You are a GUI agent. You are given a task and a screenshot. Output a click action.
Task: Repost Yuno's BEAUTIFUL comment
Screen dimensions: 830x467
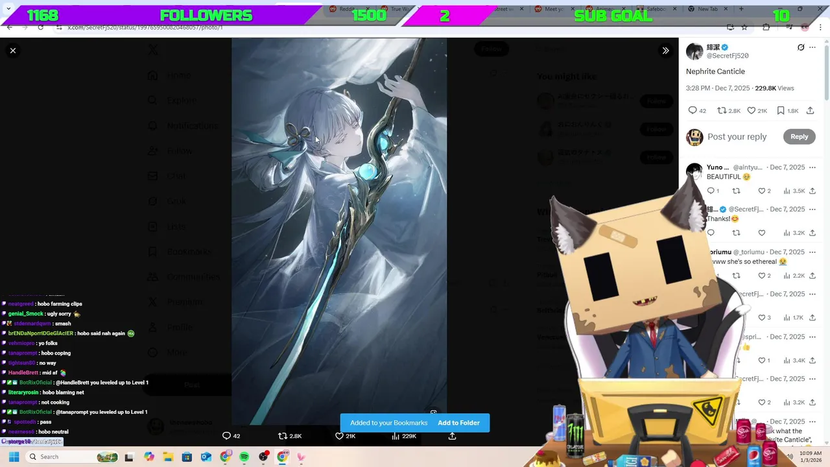736,191
